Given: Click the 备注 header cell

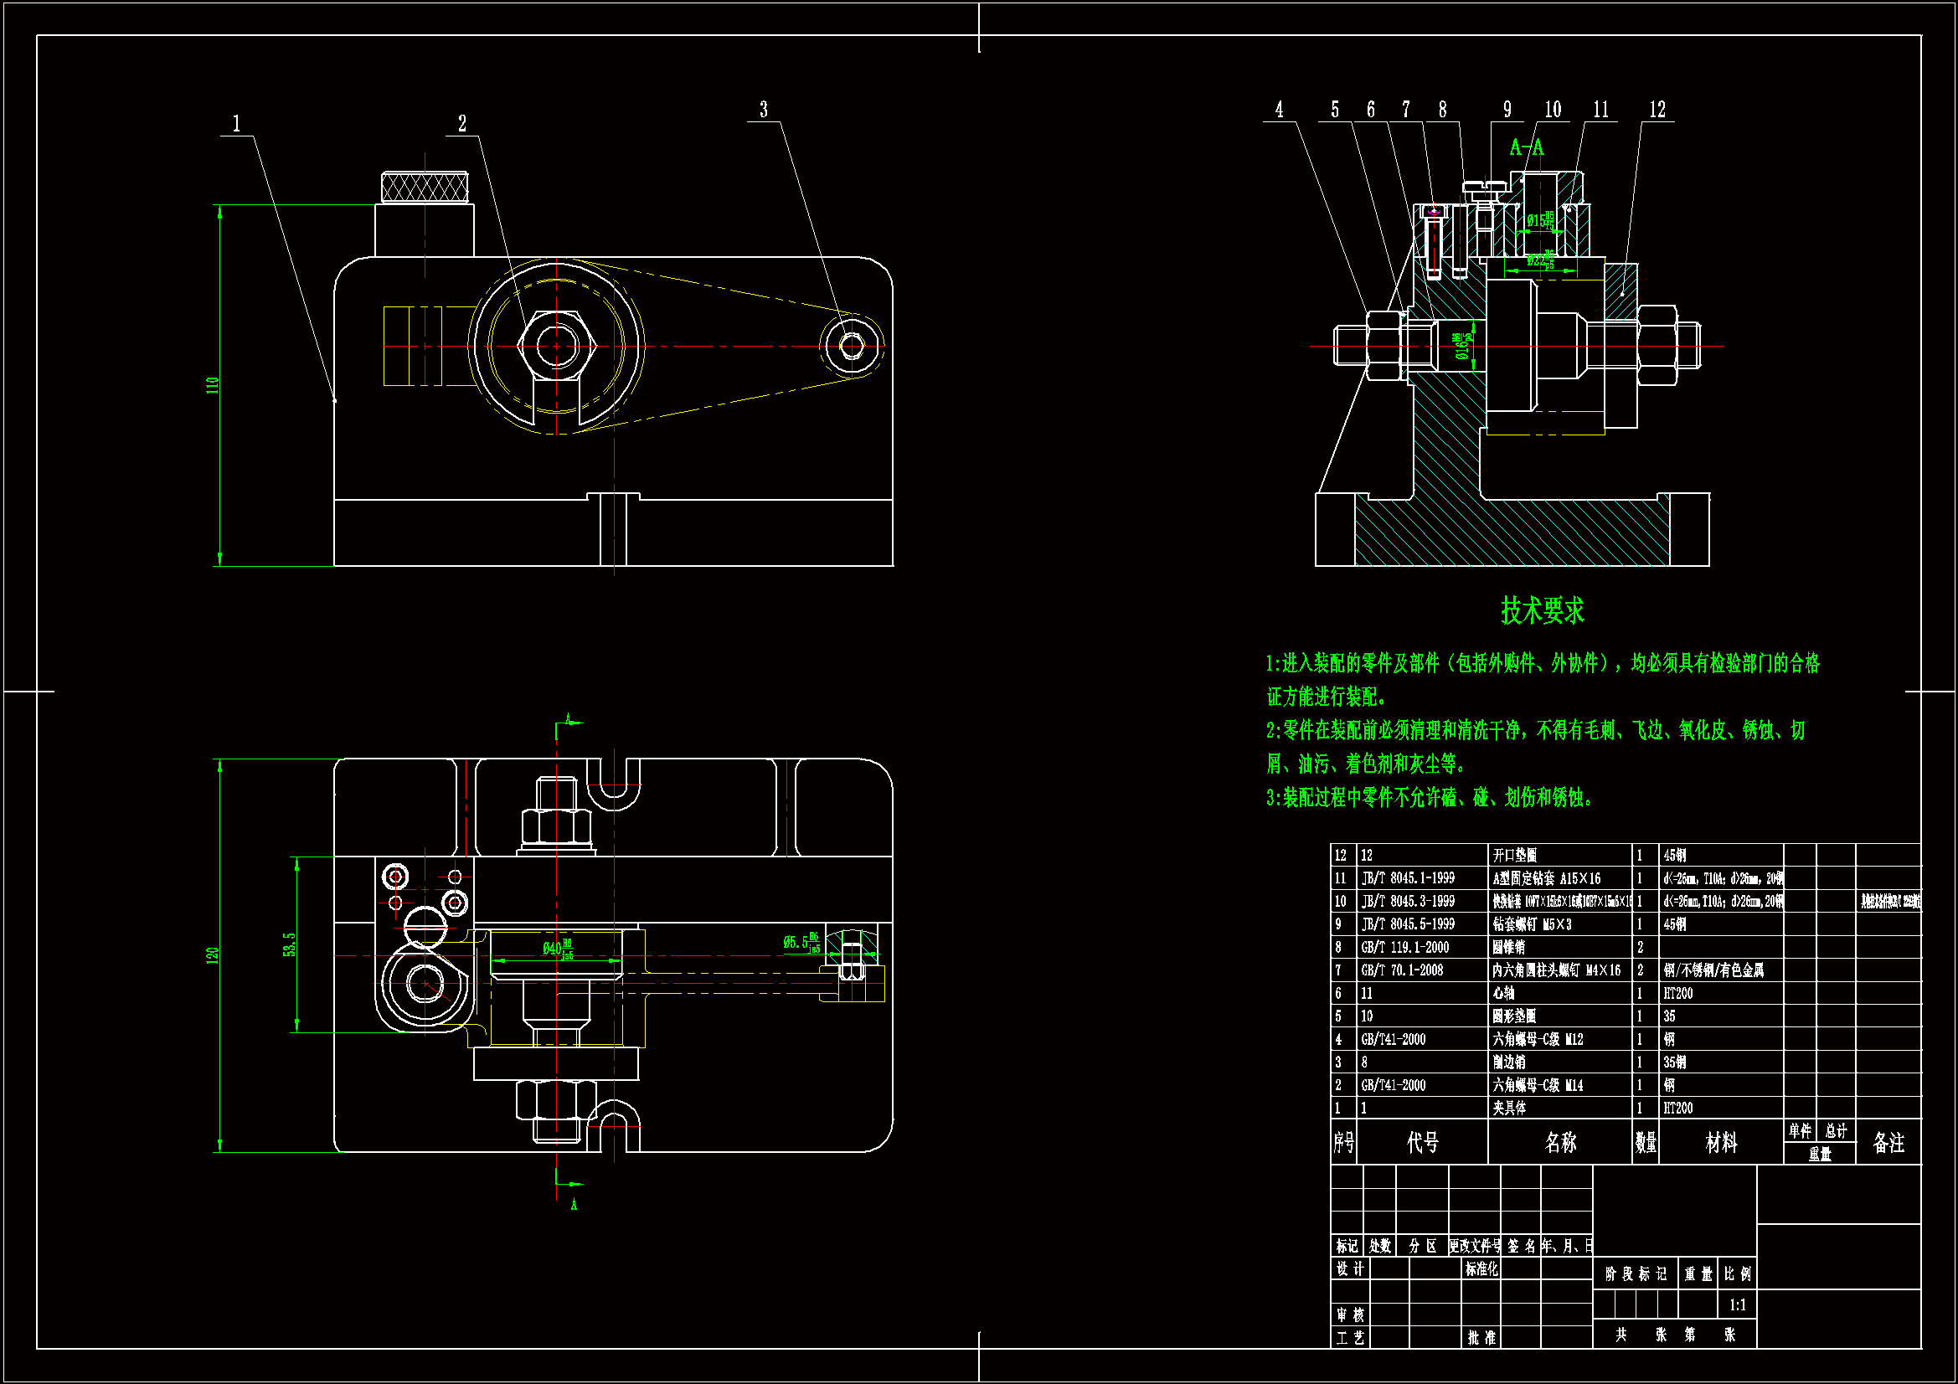Looking at the screenshot, I should click(x=1888, y=1143).
